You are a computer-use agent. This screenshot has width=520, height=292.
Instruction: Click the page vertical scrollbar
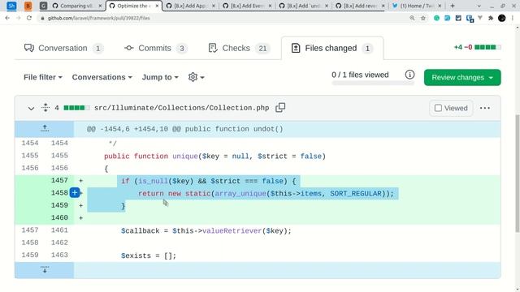[x=517, y=174]
